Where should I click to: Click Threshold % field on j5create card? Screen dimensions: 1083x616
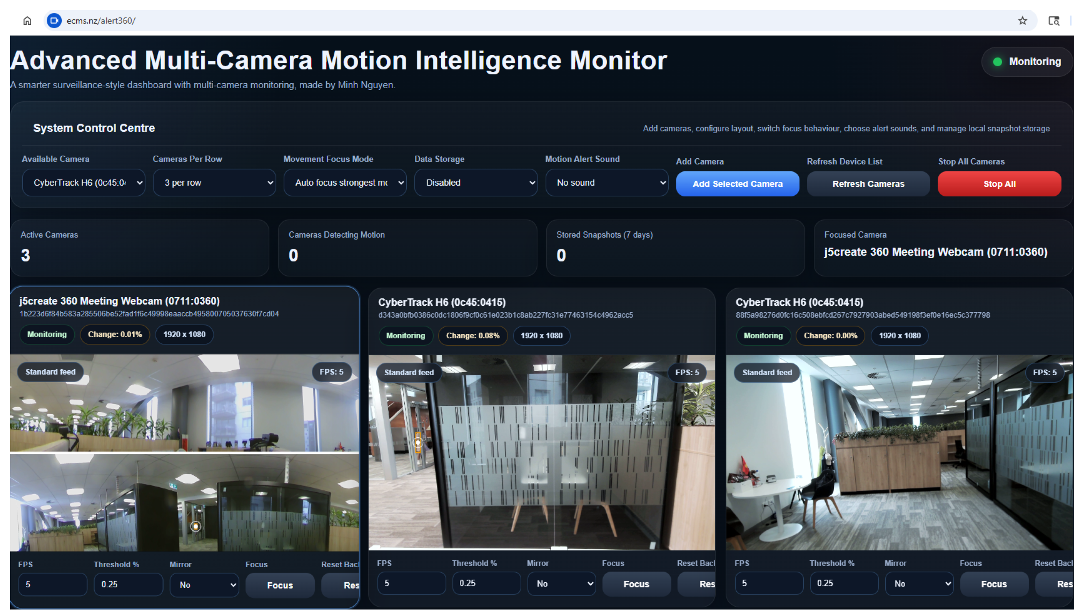pyautogui.click(x=128, y=584)
